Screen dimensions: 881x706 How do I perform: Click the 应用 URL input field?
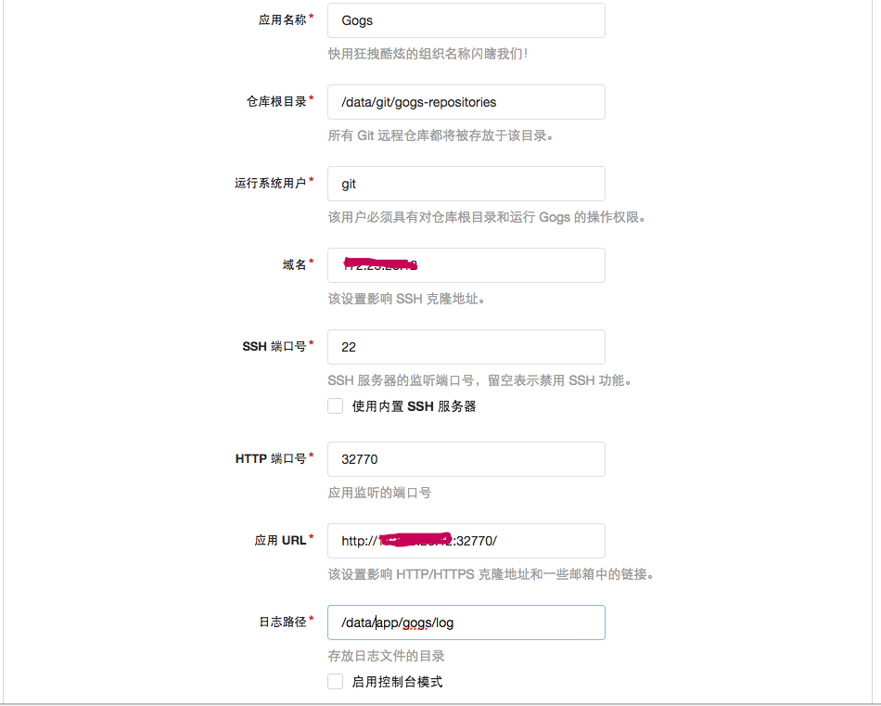[x=466, y=541]
